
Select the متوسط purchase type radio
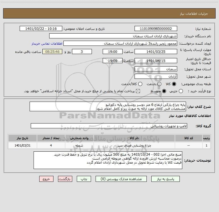click(164, 91)
